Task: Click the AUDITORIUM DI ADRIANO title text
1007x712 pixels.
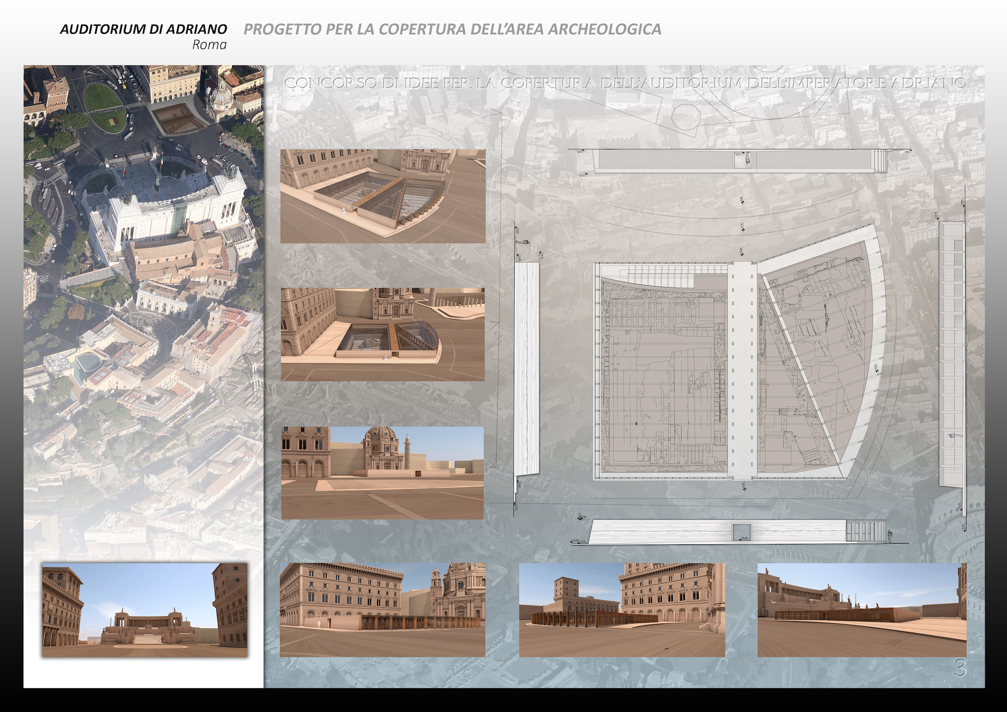Action: [x=143, y=29]
